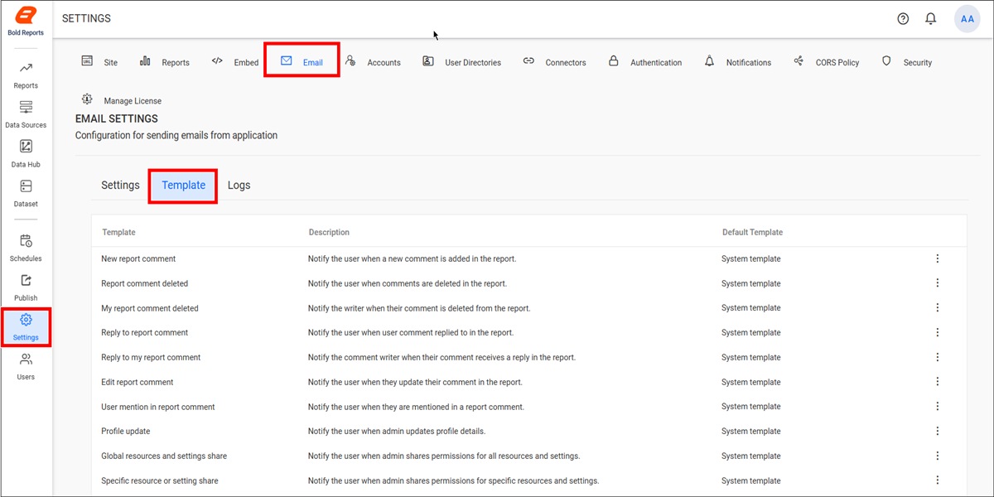Open the Embed settings tab
This screenshot has width=994, height=497.
click(235, 62)
